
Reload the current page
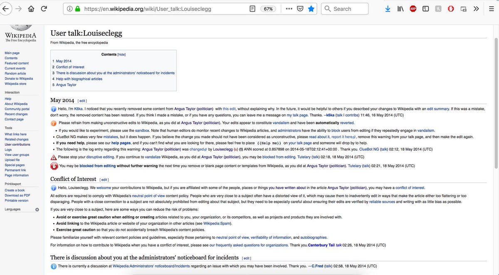(x=44, y=9)
